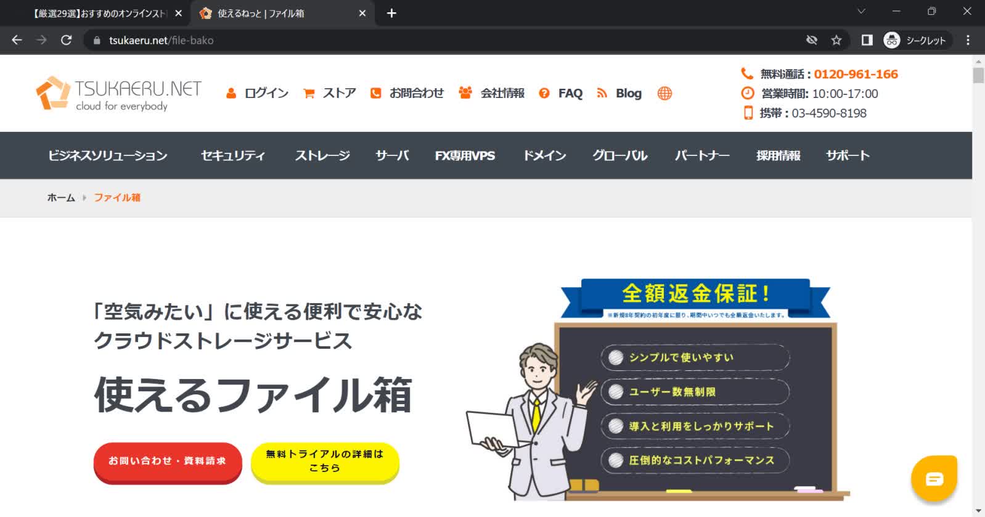The image size is (985, 517).
Task: Click ユーザー数無制限 blackboard item
Action: click(695, 392)
